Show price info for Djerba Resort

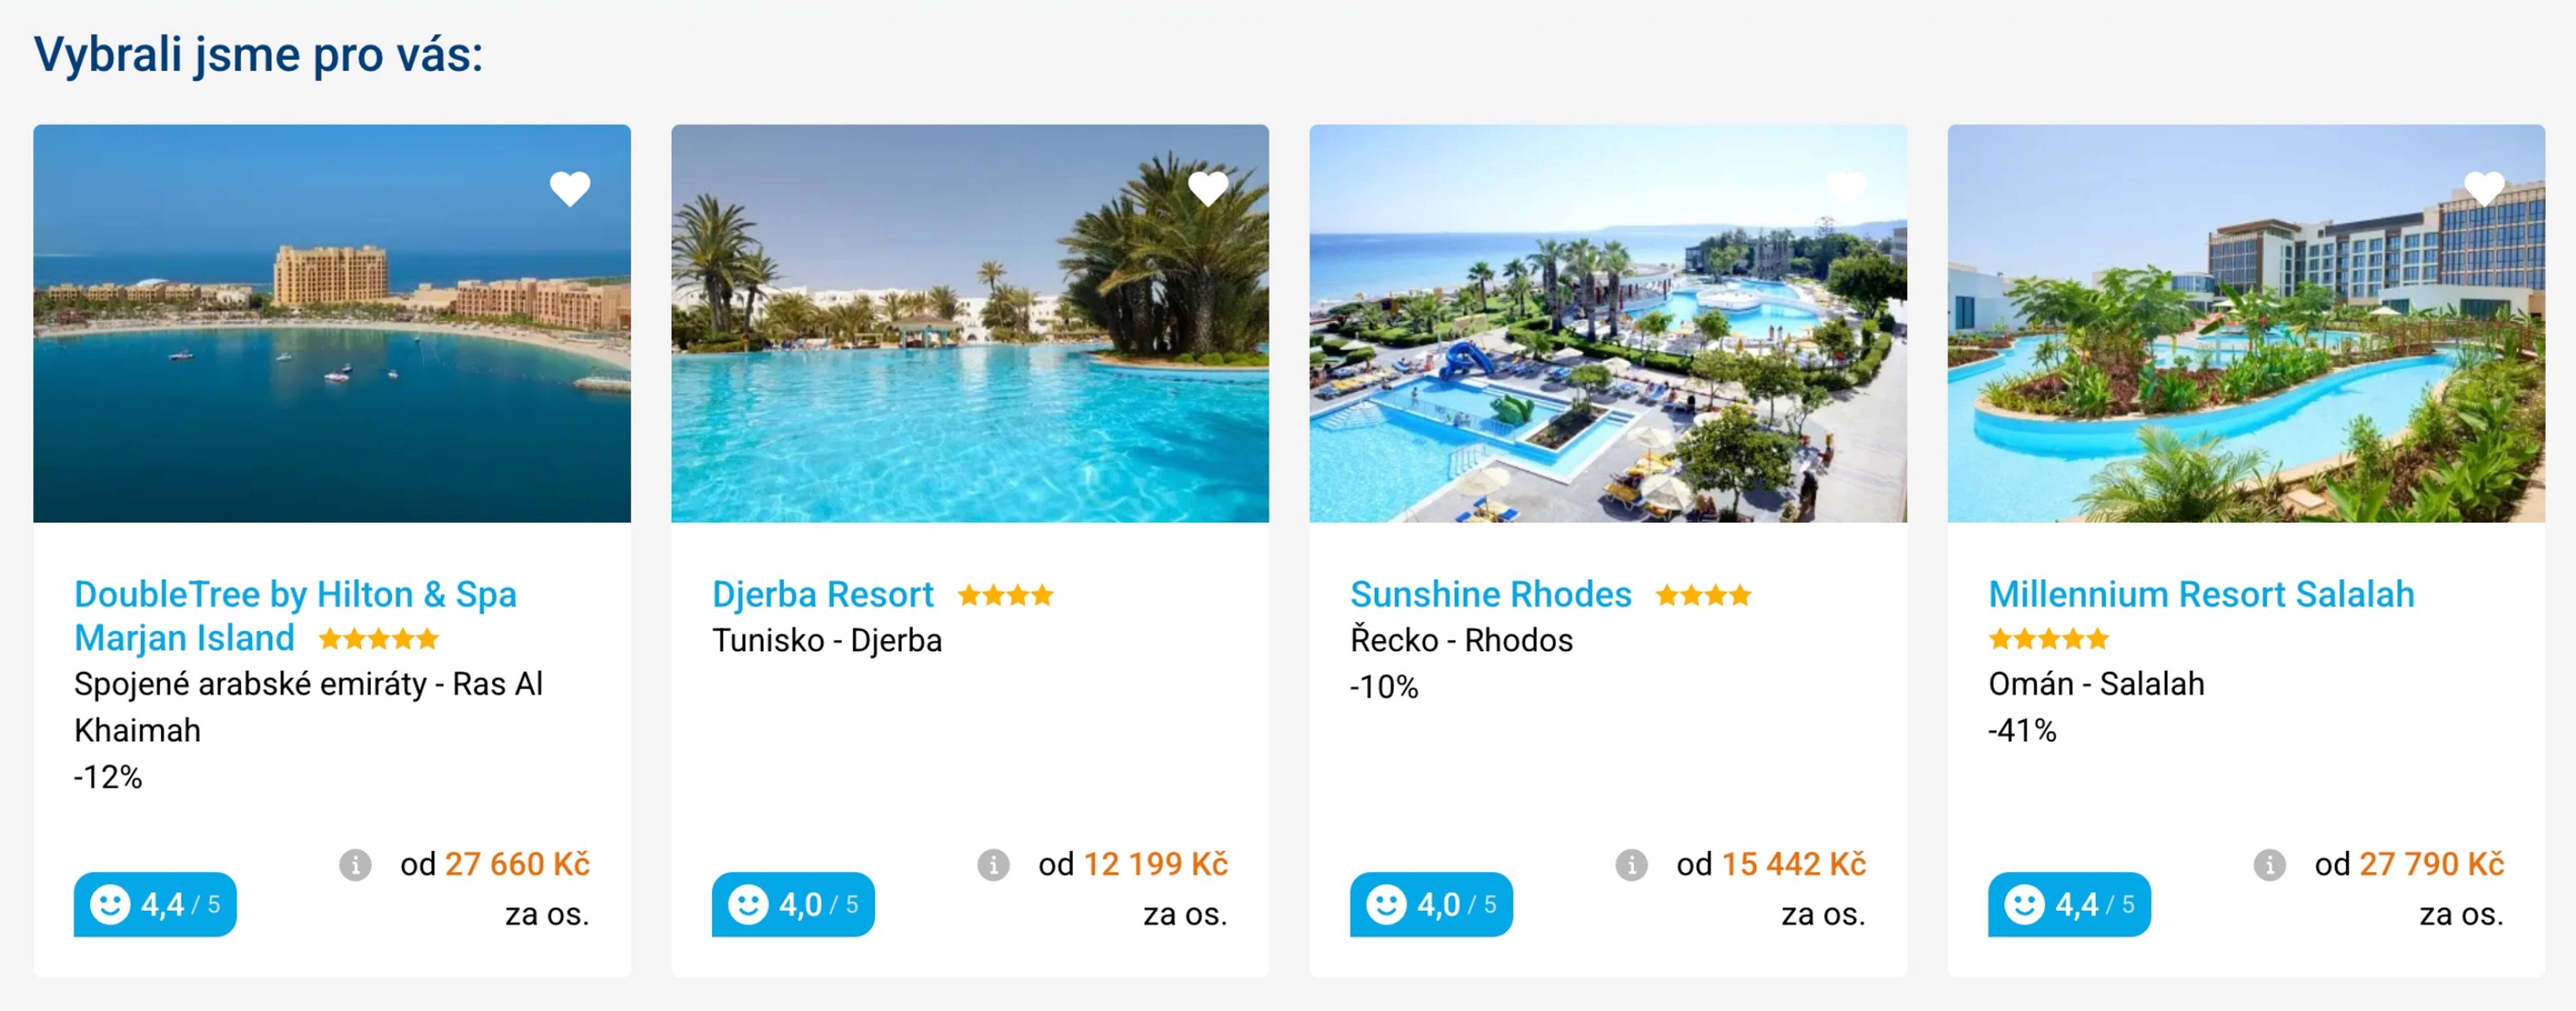[993, 864]
